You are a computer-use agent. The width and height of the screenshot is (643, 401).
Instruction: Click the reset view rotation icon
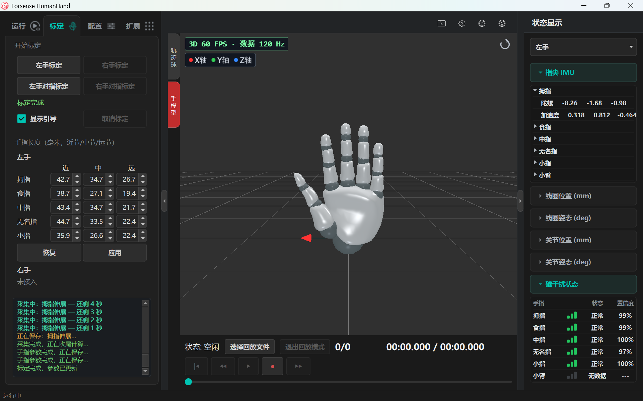click(x=505, y=44)
